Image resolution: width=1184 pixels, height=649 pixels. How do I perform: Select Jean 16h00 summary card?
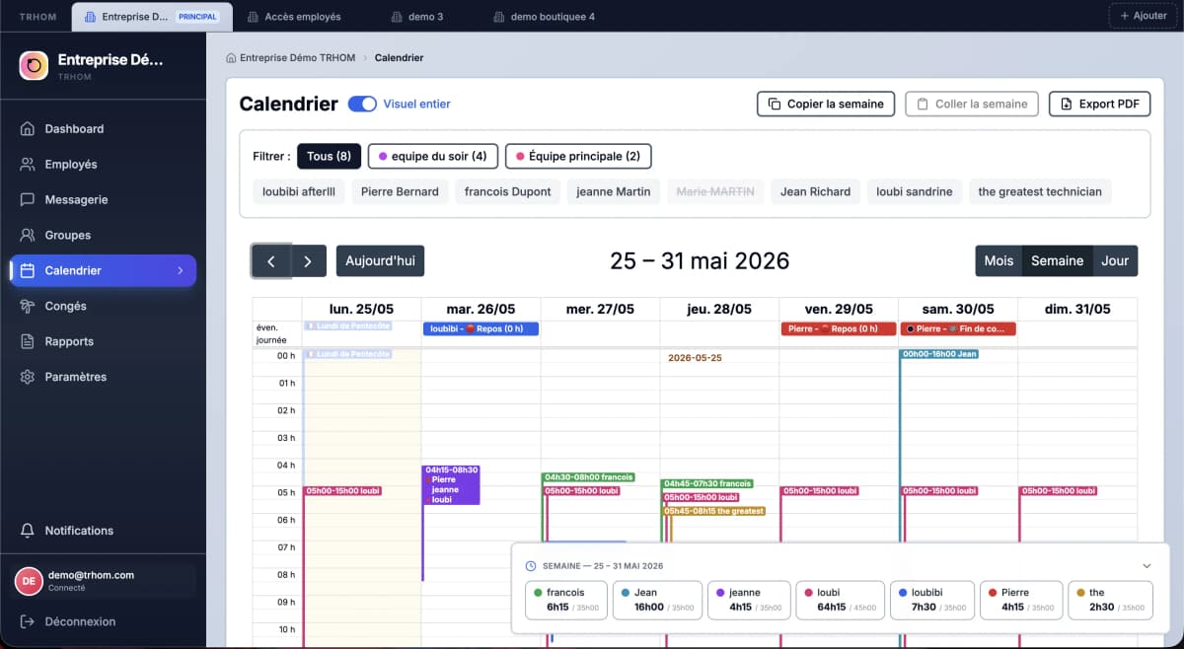[x=657, y=600]
